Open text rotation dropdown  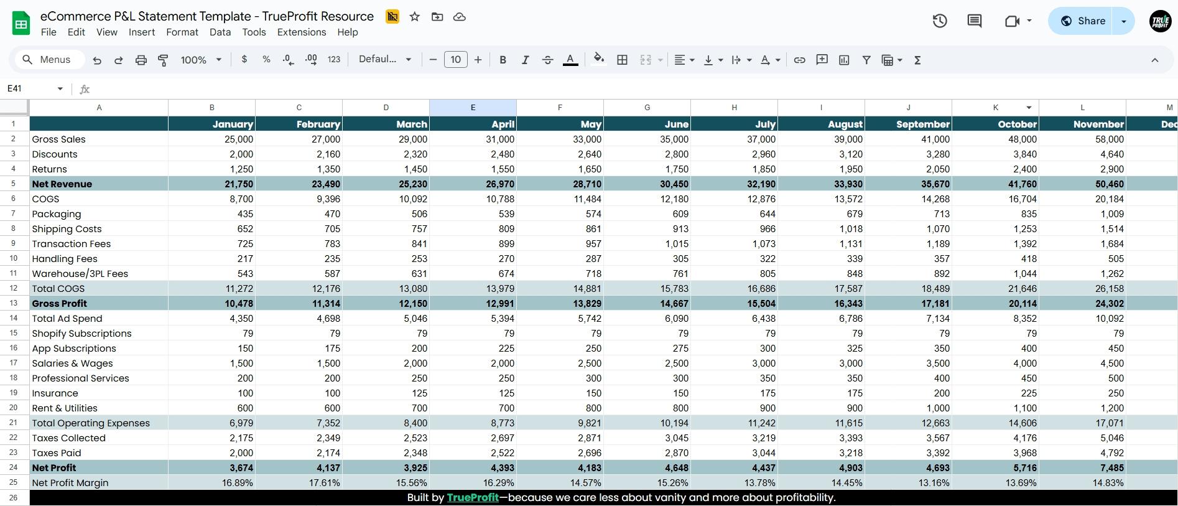click(770, 60)
